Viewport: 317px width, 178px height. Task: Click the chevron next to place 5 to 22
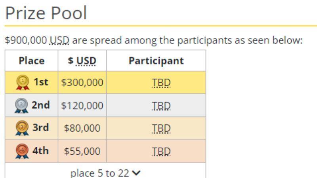136,173
